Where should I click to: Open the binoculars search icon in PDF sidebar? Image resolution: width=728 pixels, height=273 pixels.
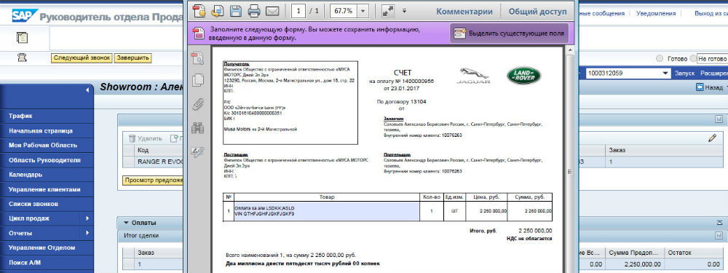[198, 127]
